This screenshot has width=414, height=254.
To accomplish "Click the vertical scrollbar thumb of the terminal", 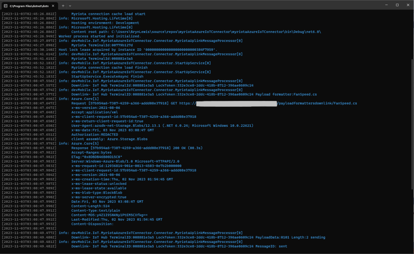I will coord(412,124).
